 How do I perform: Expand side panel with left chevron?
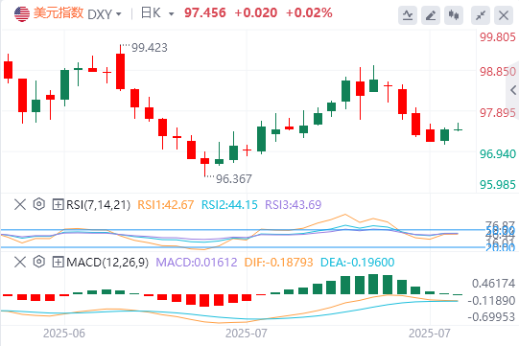pos(513,90)
